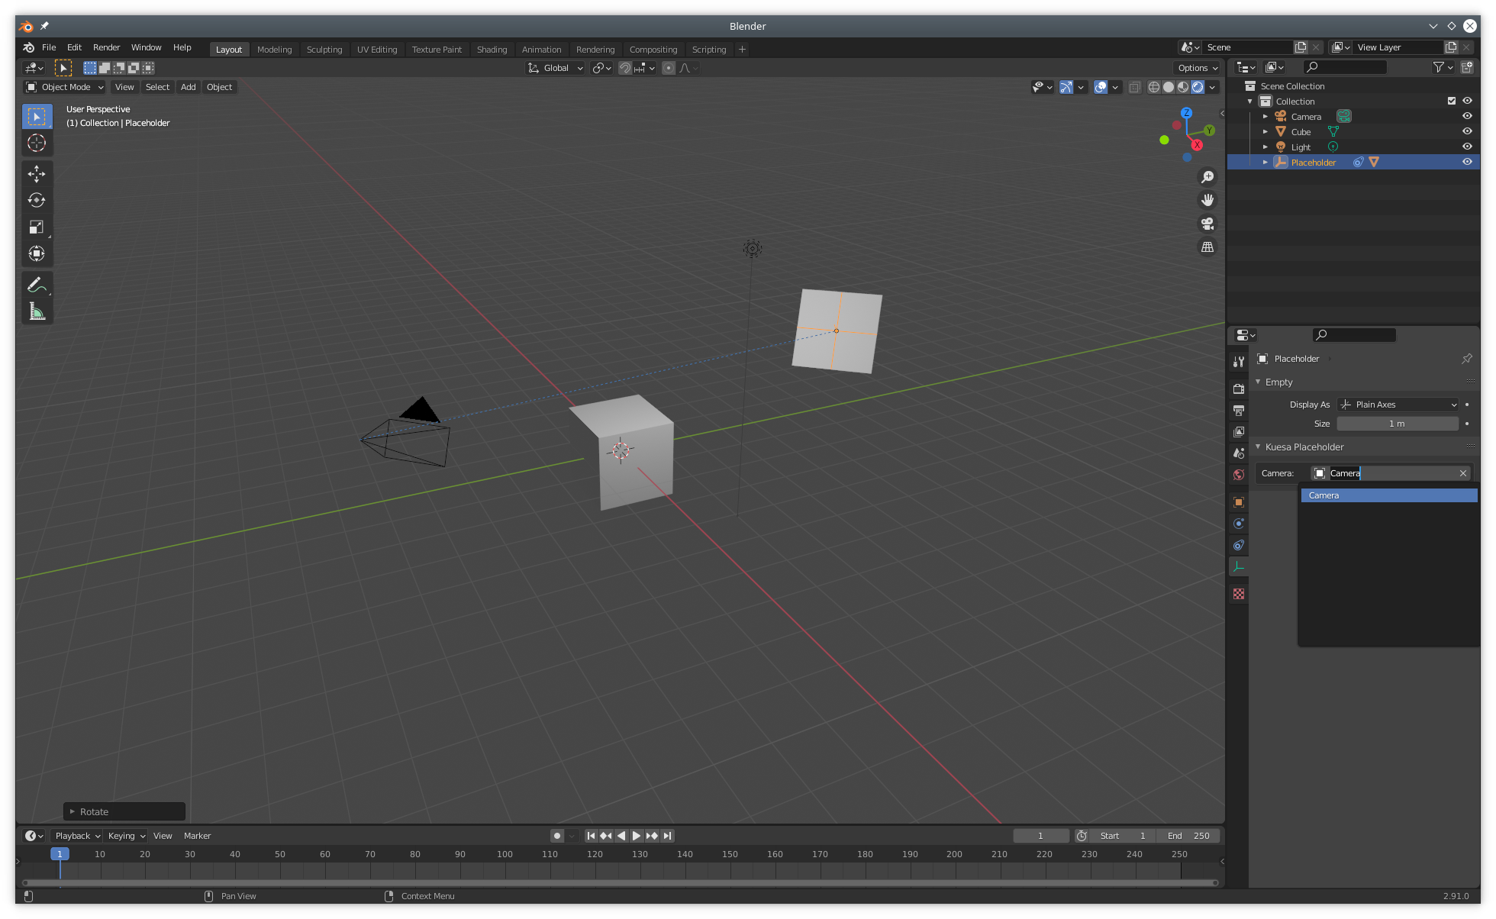The height and width of the screenshot is (919, 1496).
Task: Expand the Light item in outliner
Action: tap(1265, 147)
